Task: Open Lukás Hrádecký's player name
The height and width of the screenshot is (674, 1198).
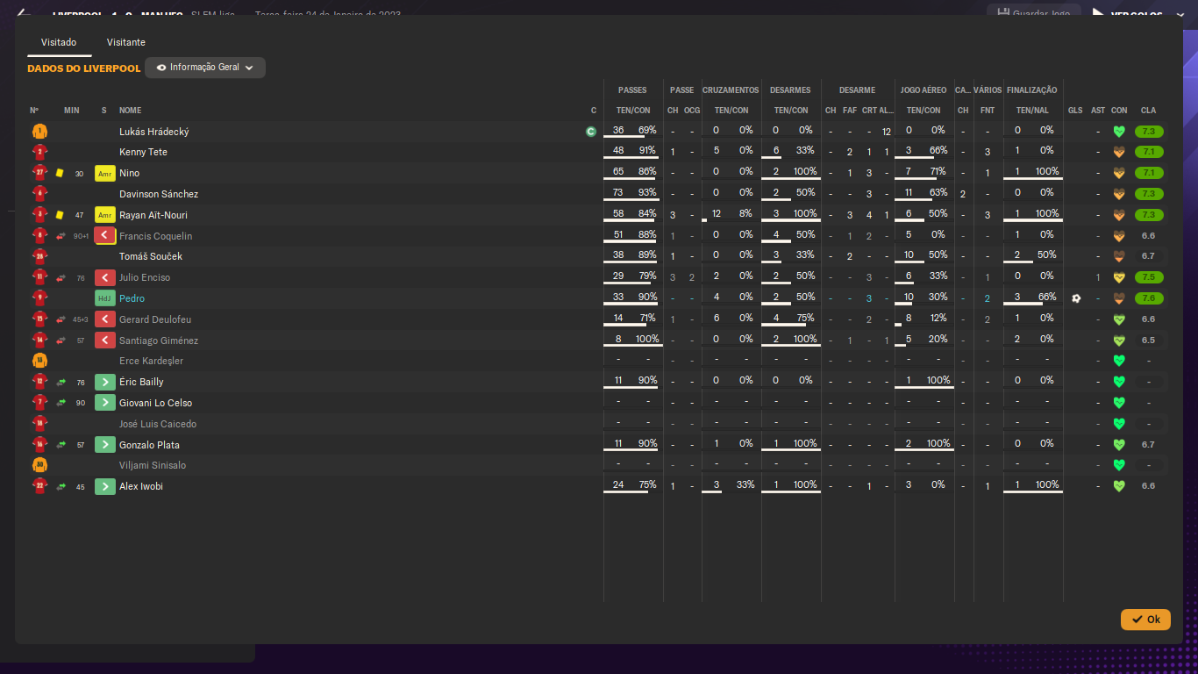Action: tap(154, 132)
